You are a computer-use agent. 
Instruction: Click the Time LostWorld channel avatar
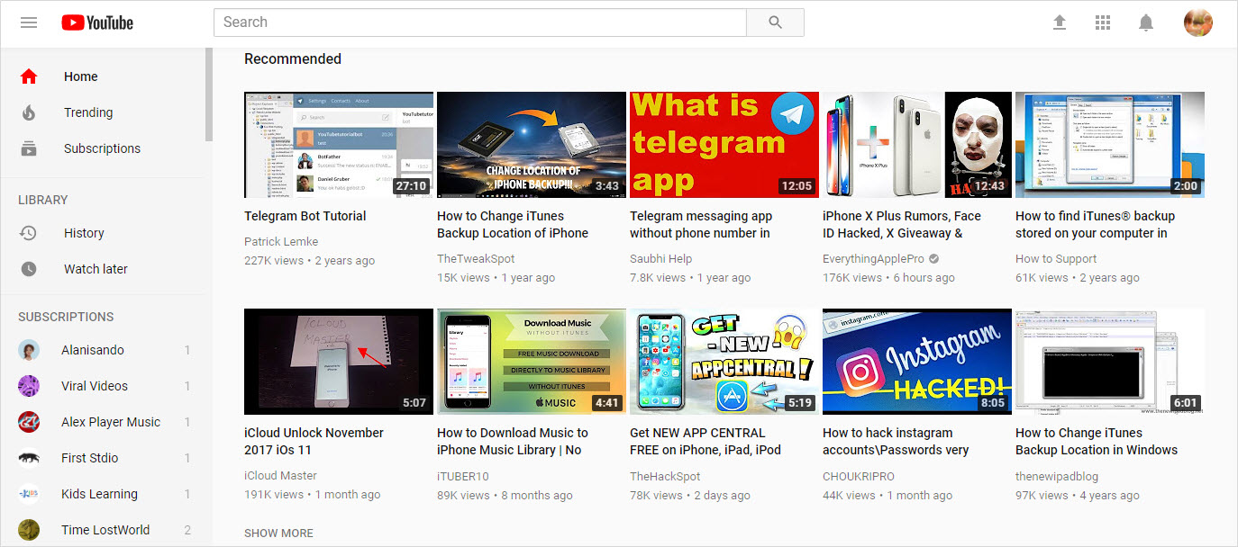(29, 530)
